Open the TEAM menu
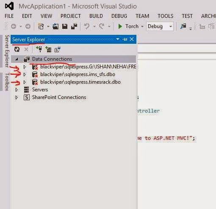This screenshot has width=216, height=209. (142, 16)
